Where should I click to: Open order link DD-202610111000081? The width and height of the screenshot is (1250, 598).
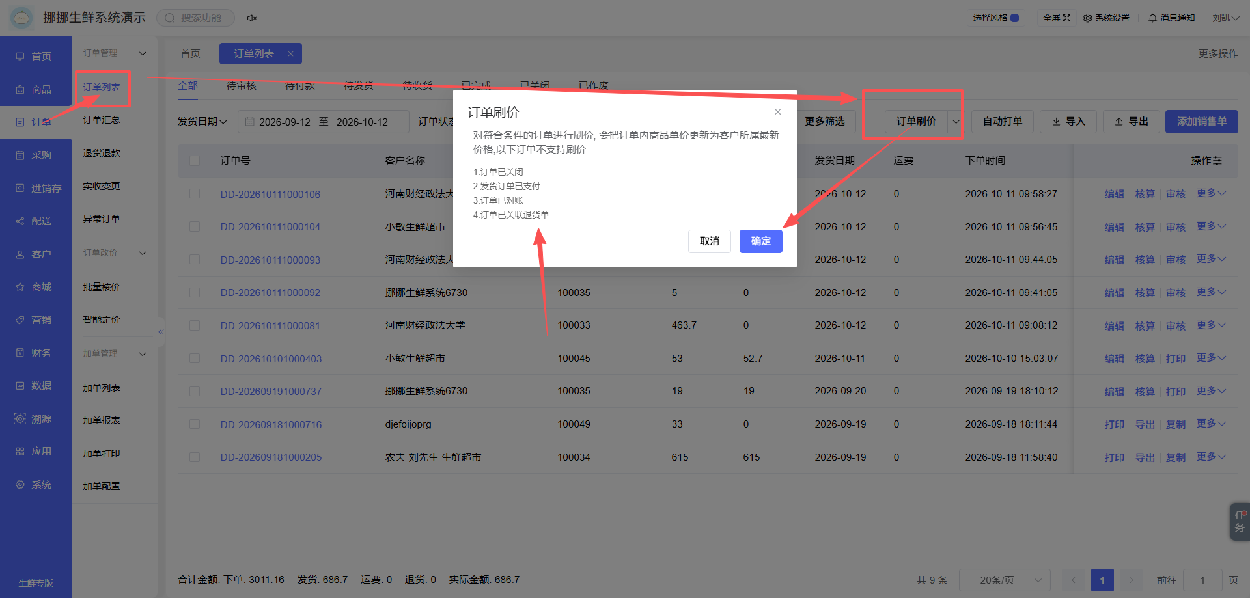pos(270,325)
